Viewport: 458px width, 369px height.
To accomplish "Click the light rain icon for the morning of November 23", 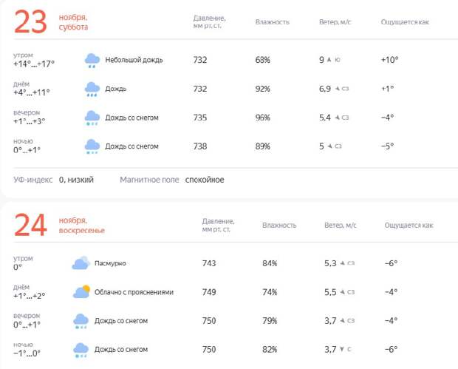I will pyautogui.click(x=92, y=61).
